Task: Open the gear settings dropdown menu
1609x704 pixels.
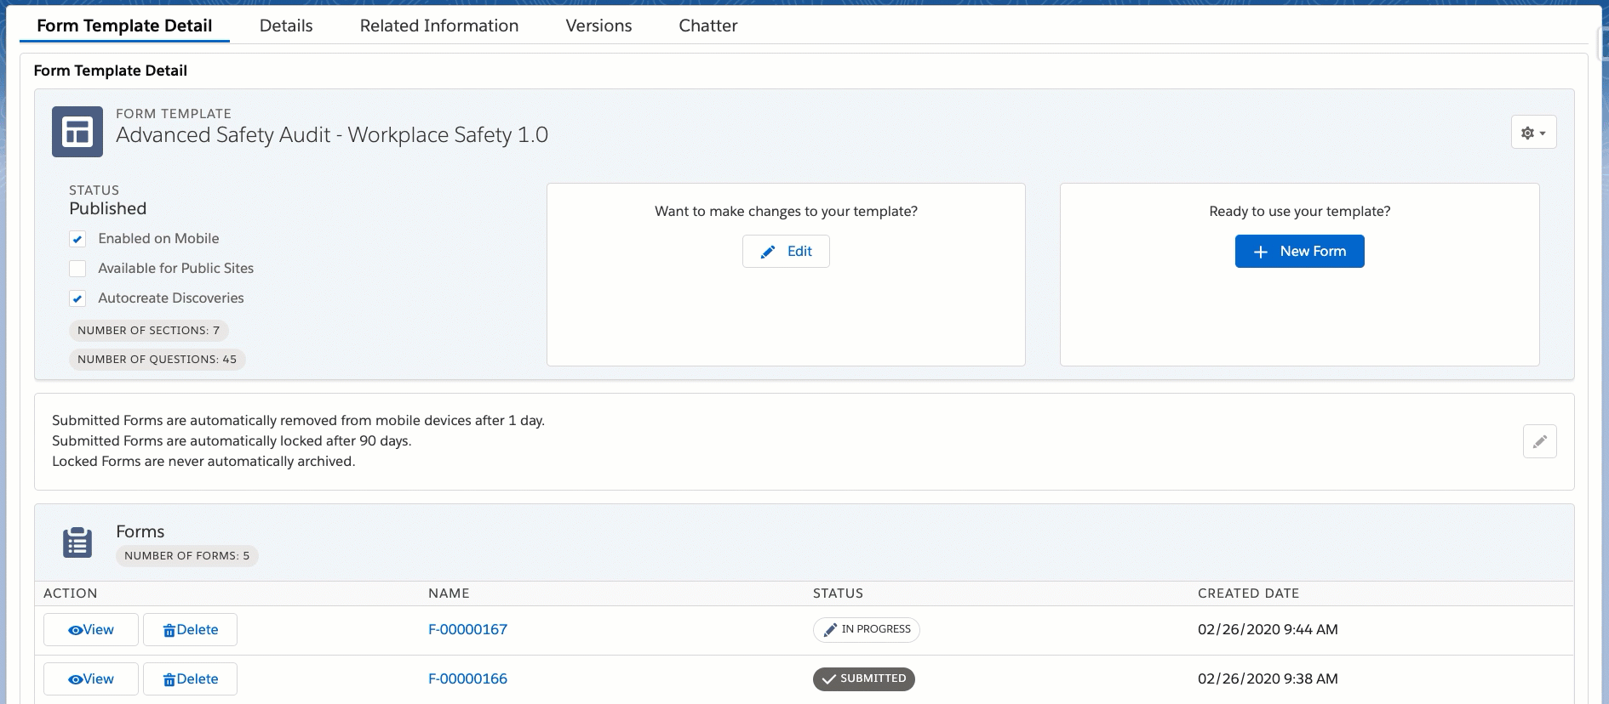Action: [1533, 133]
